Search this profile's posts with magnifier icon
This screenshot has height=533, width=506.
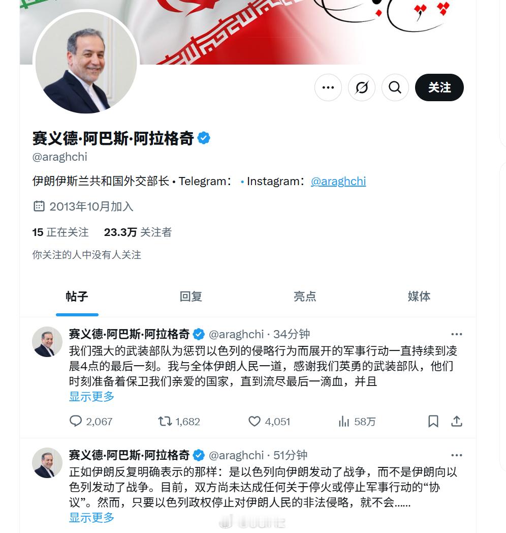click(395, 87)
